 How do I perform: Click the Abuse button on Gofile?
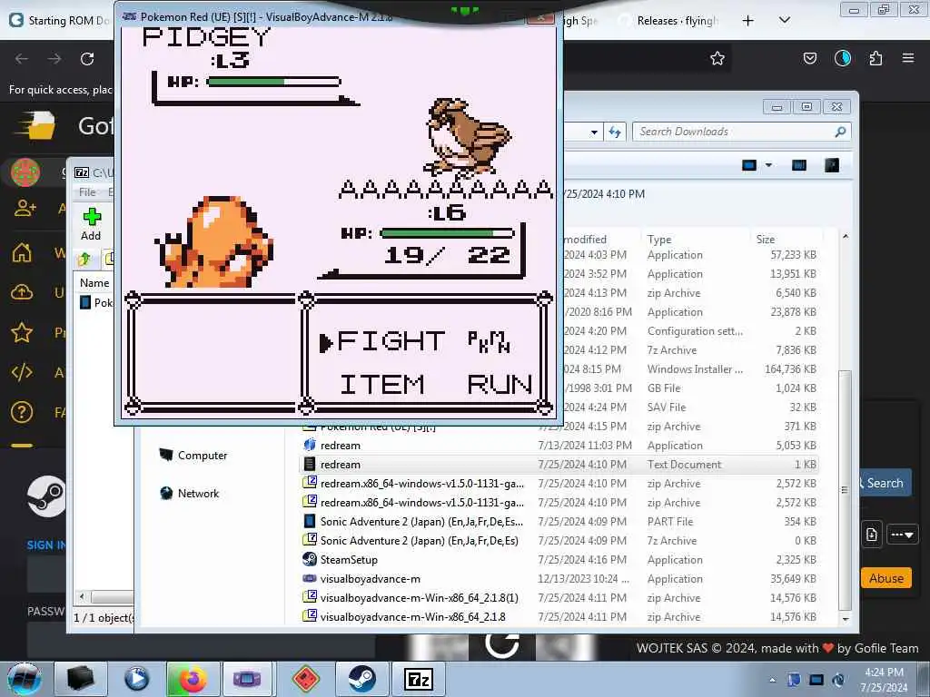pyautogui.click(x=886, y=578)
